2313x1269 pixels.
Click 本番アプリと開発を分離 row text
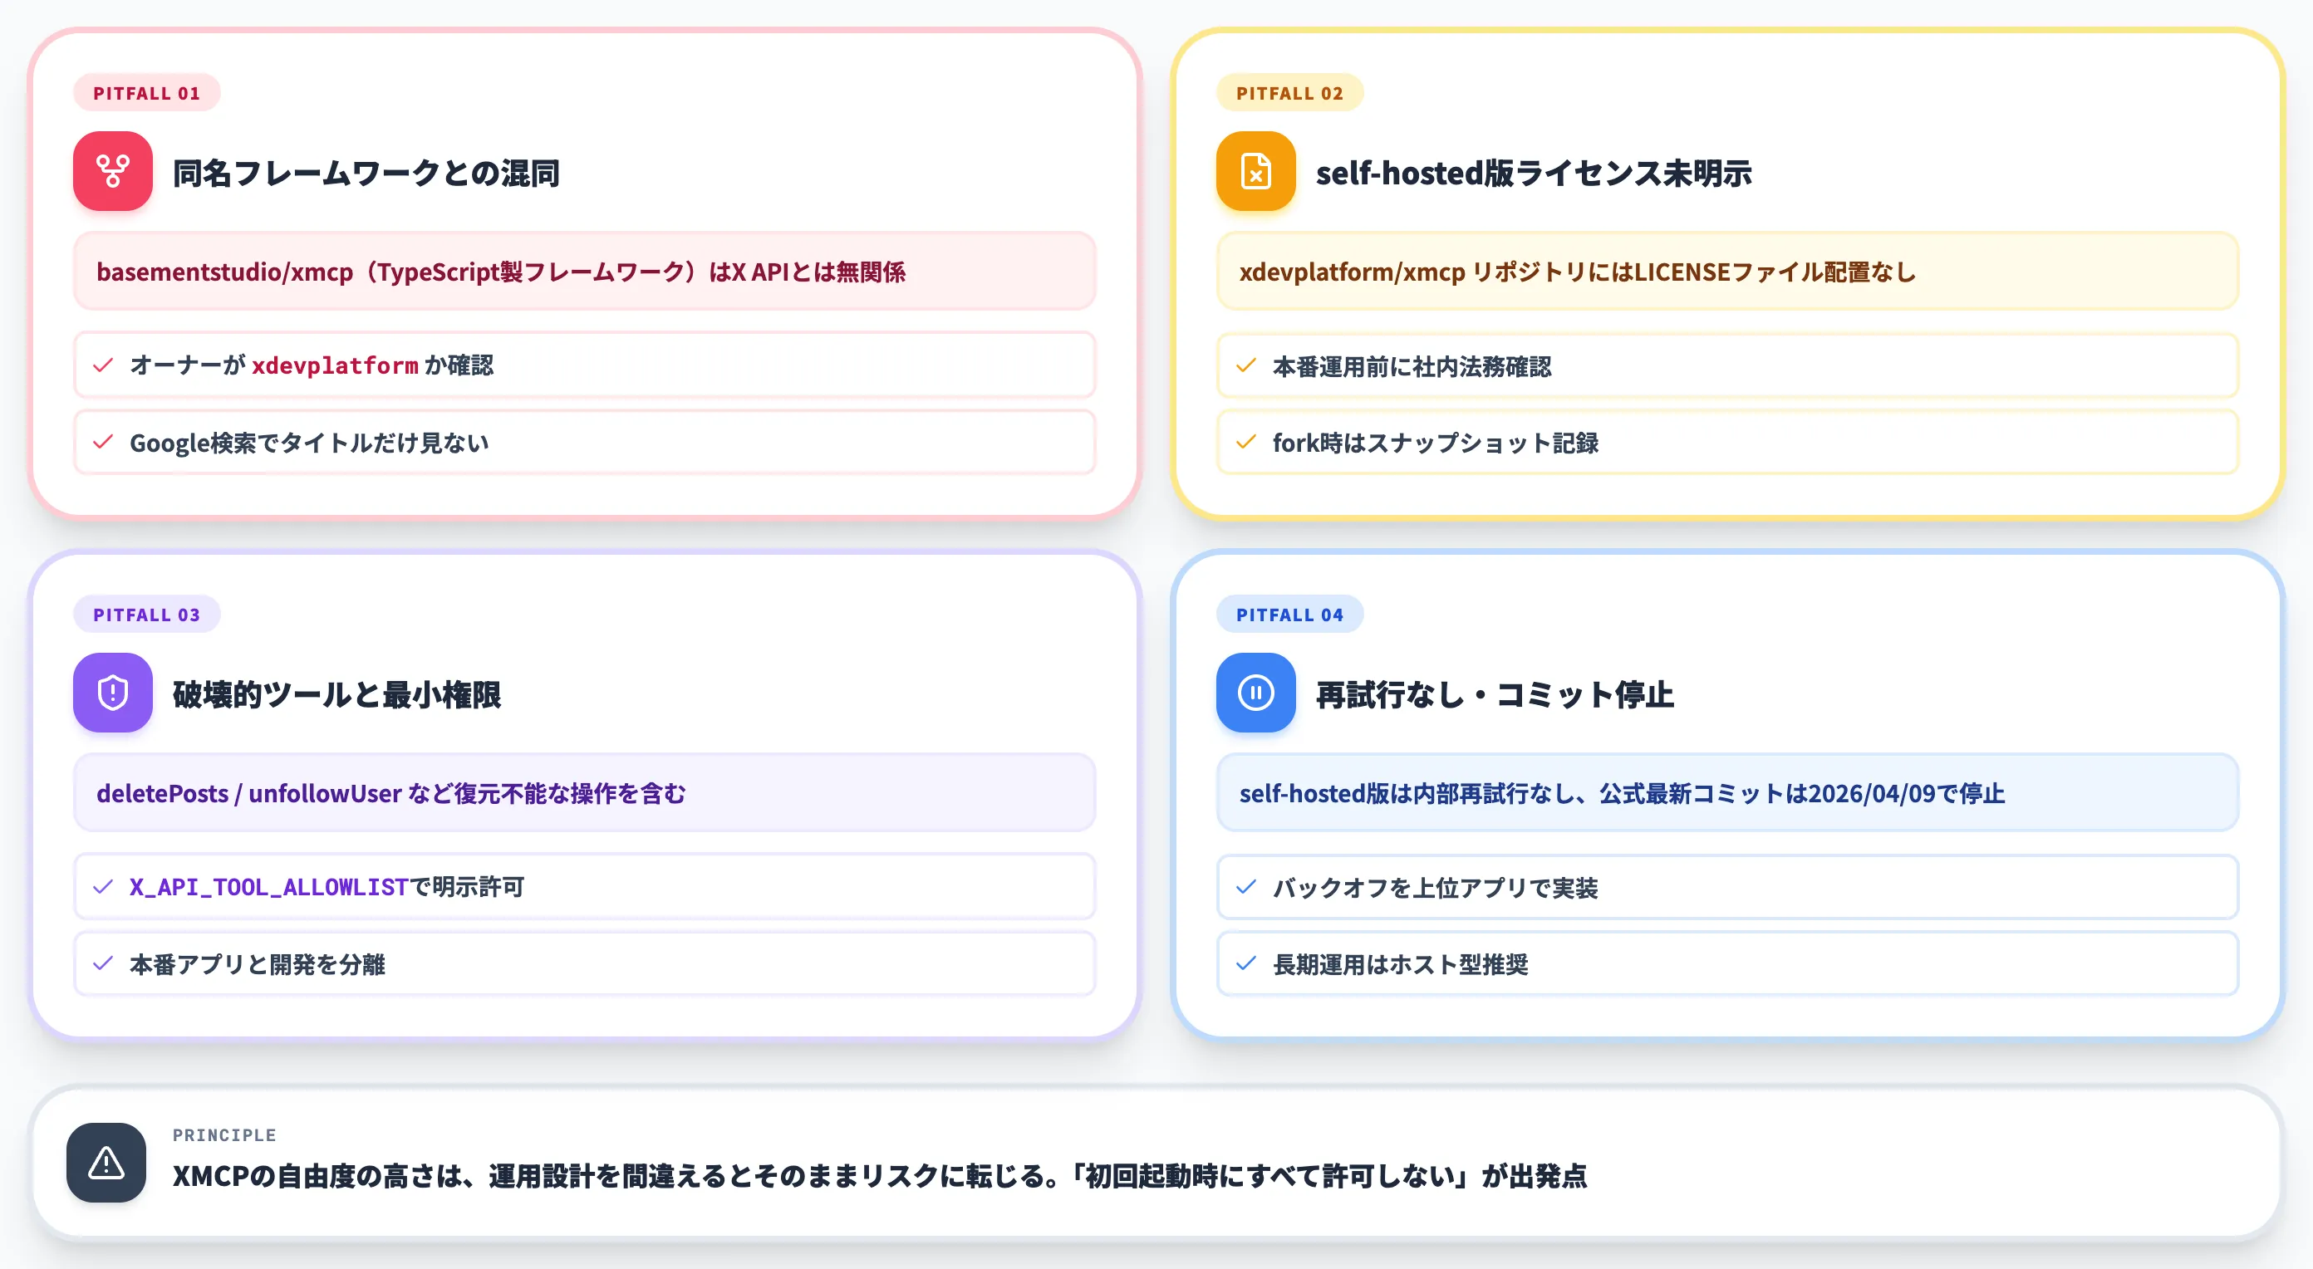coord(258,964)
